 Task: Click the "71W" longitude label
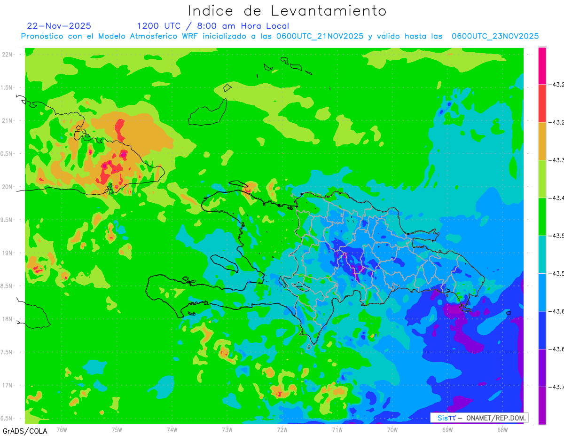(337, 429)
